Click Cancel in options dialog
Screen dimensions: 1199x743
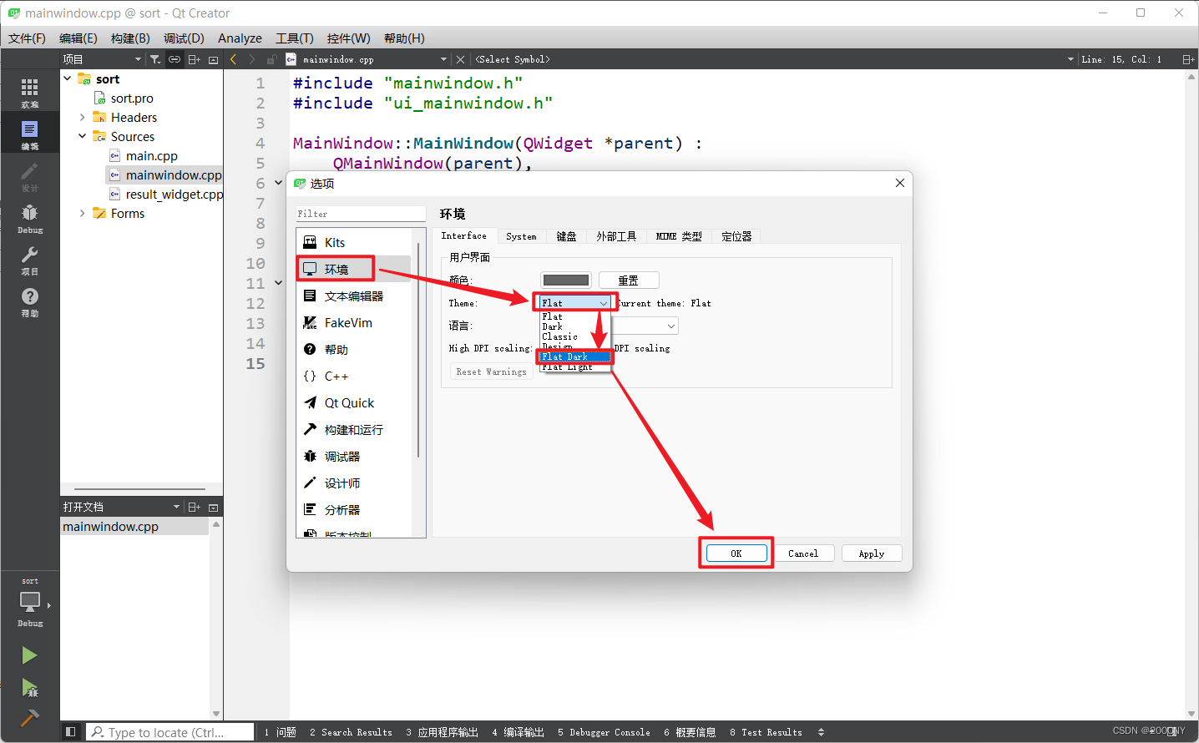pyautogui.click(x=803, y=553)
